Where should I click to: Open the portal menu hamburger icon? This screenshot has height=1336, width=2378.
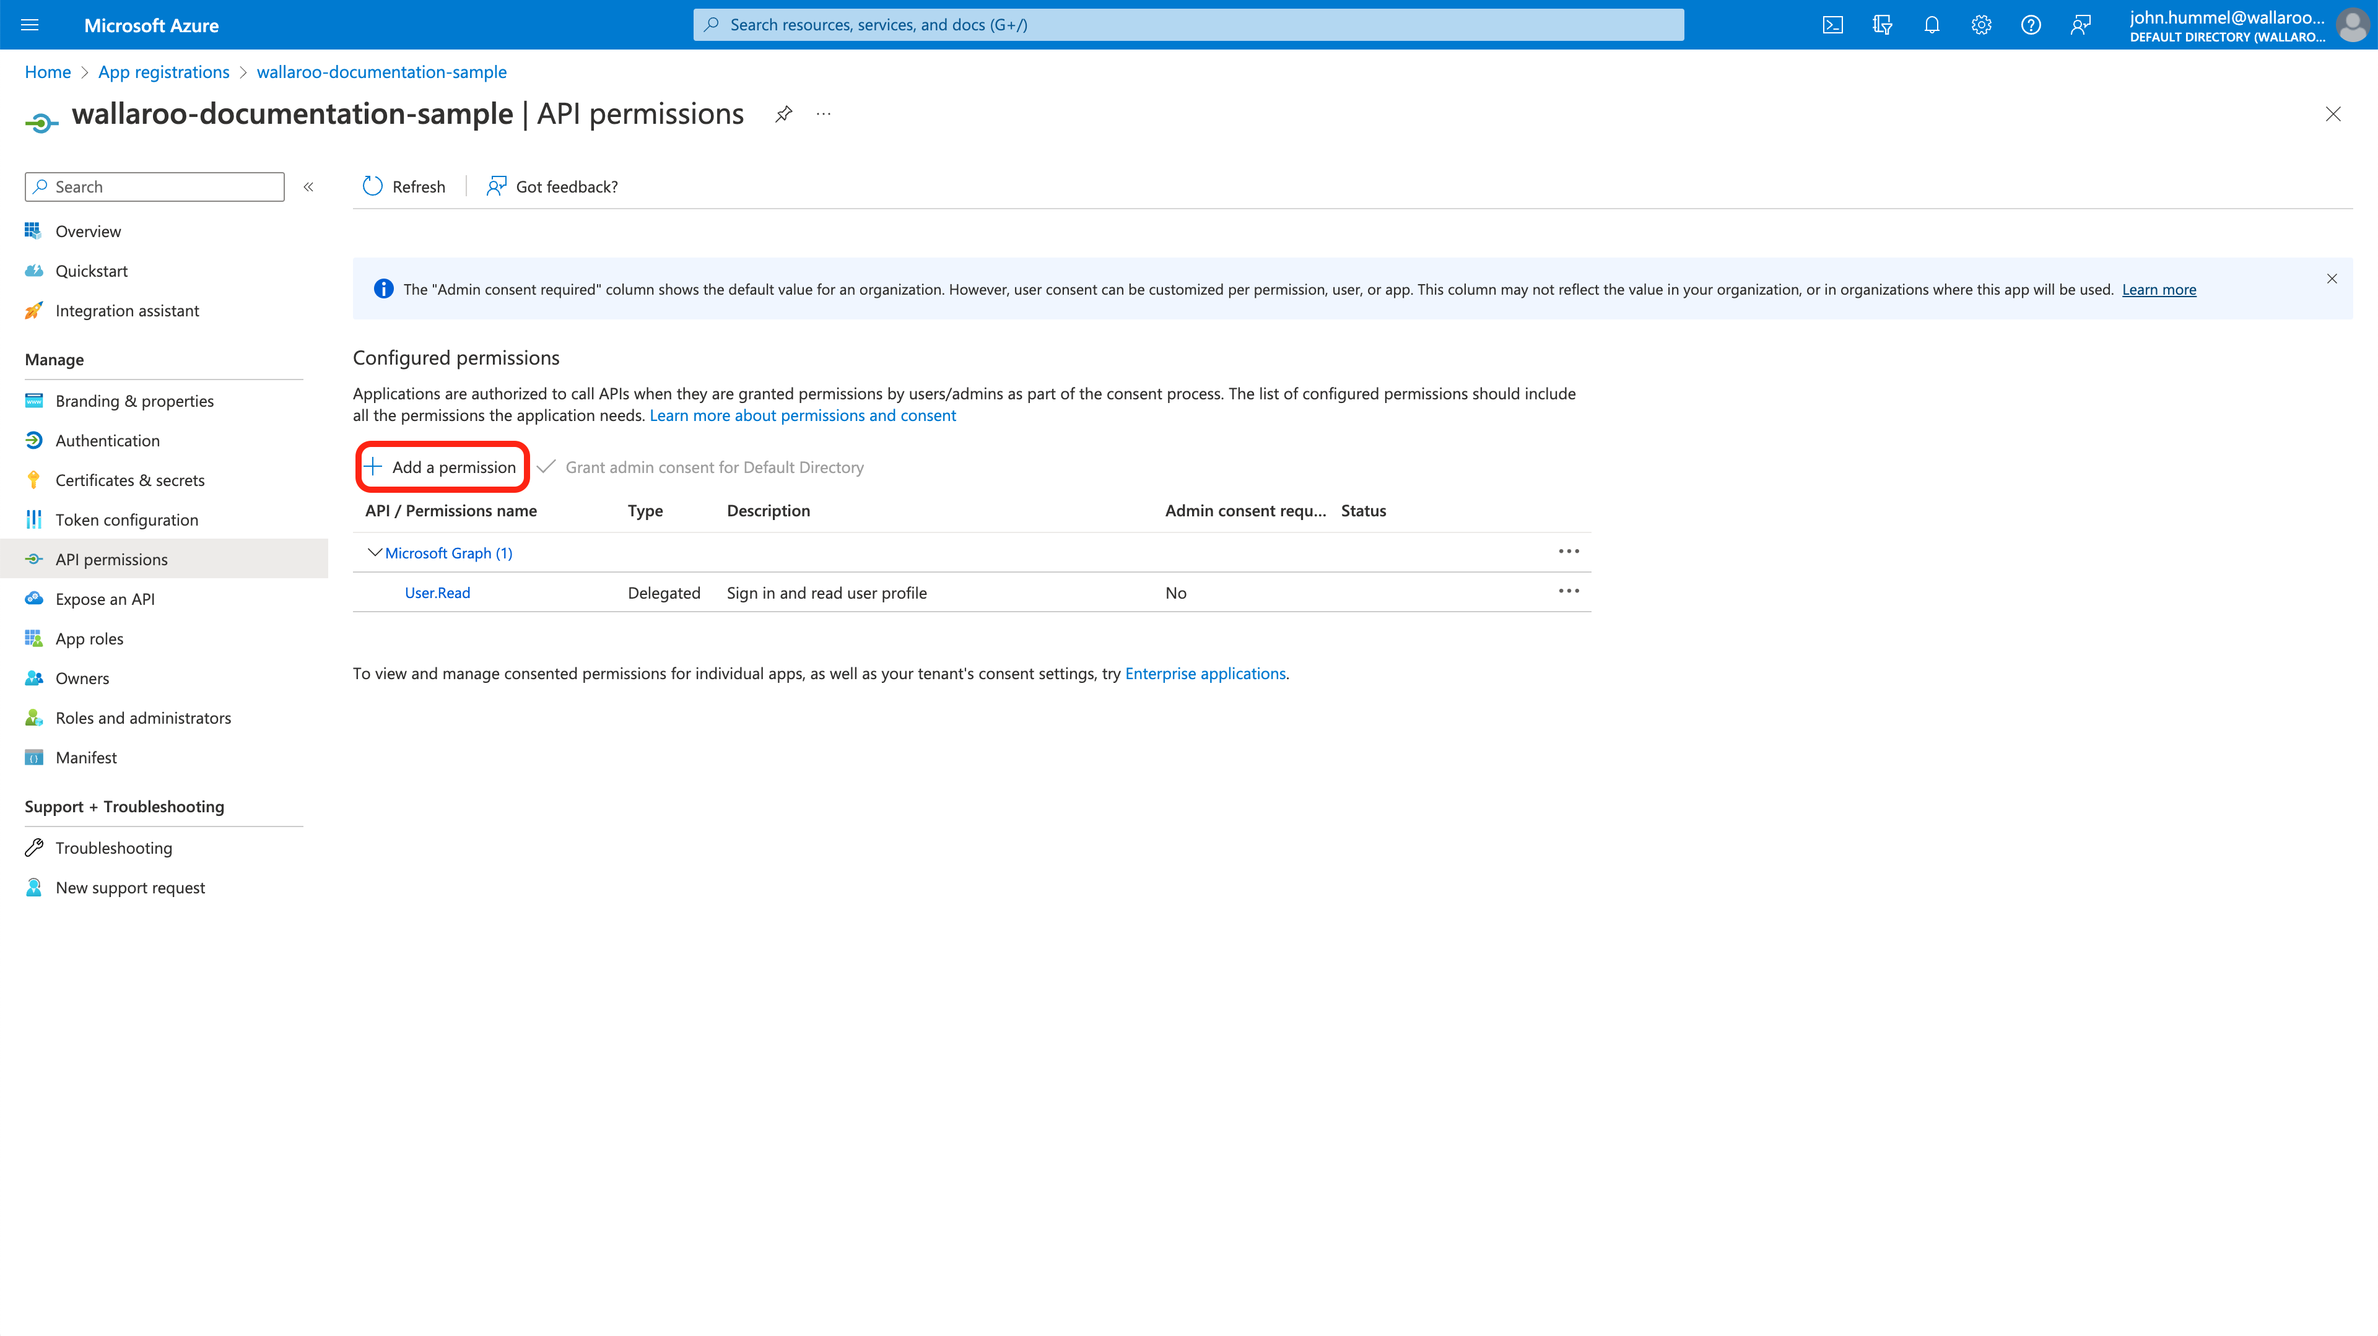(x=30, y=25)
